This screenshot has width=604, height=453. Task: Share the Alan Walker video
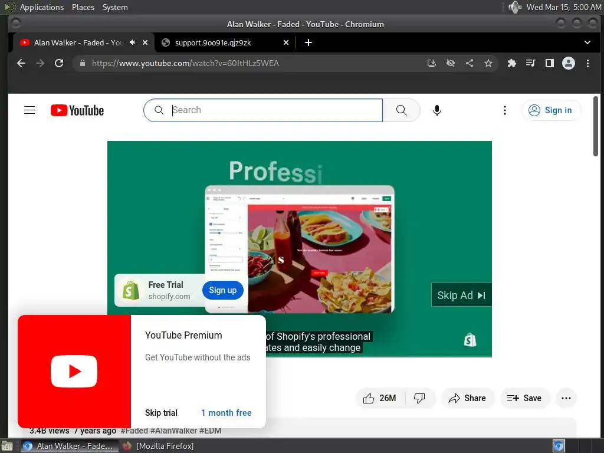point(467,398)
